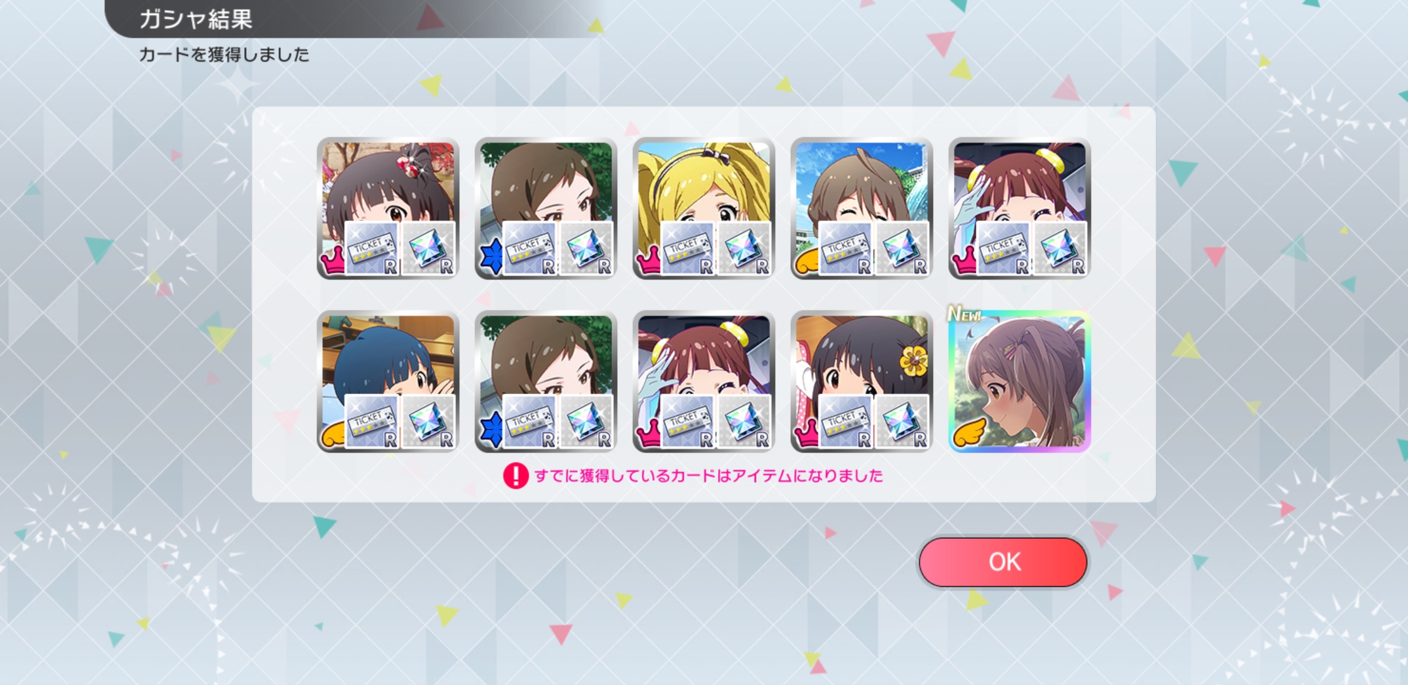Viewport: 1408px width, 685px height.
Task: Open the New rainbow-framed side-profile card
Action: (1019, 382)
